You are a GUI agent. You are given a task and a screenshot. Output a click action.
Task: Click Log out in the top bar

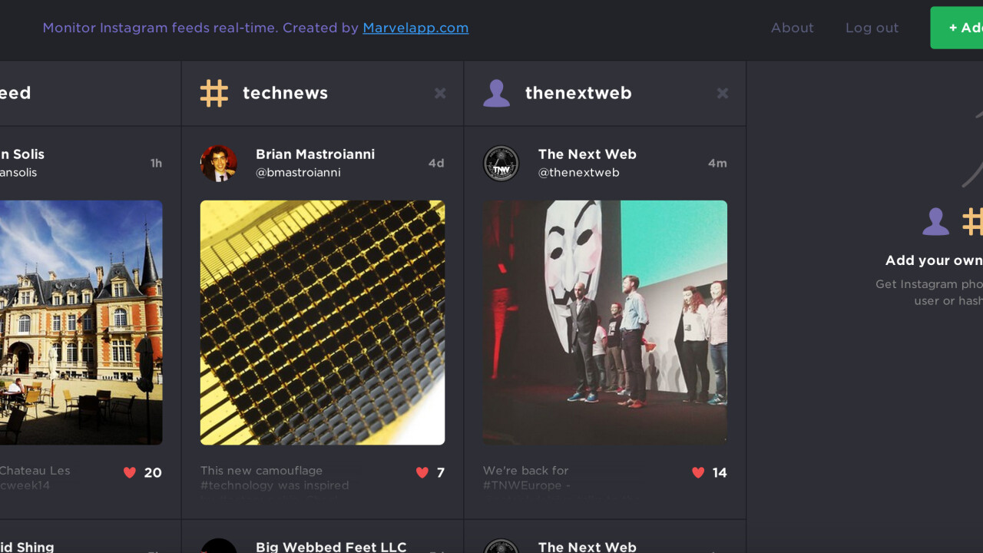click(x=872, y=28)
